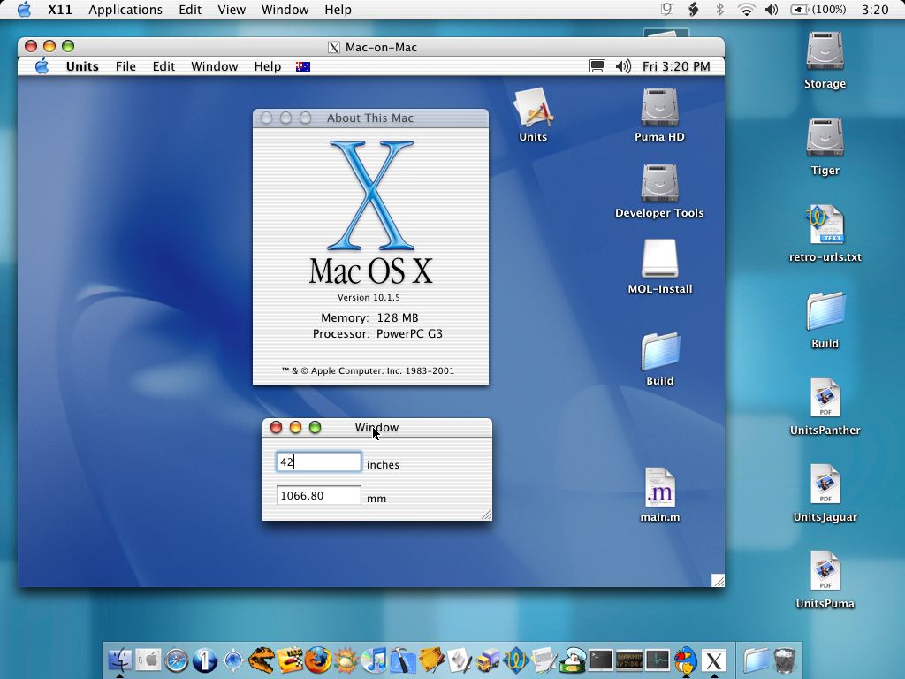Click the Wi-Fi AirPort status icon
This screenshot has width=905, height=679.
(746, 10)
